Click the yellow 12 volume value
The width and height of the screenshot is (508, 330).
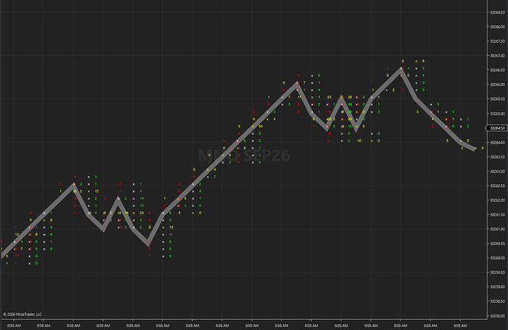coord(17,234)
